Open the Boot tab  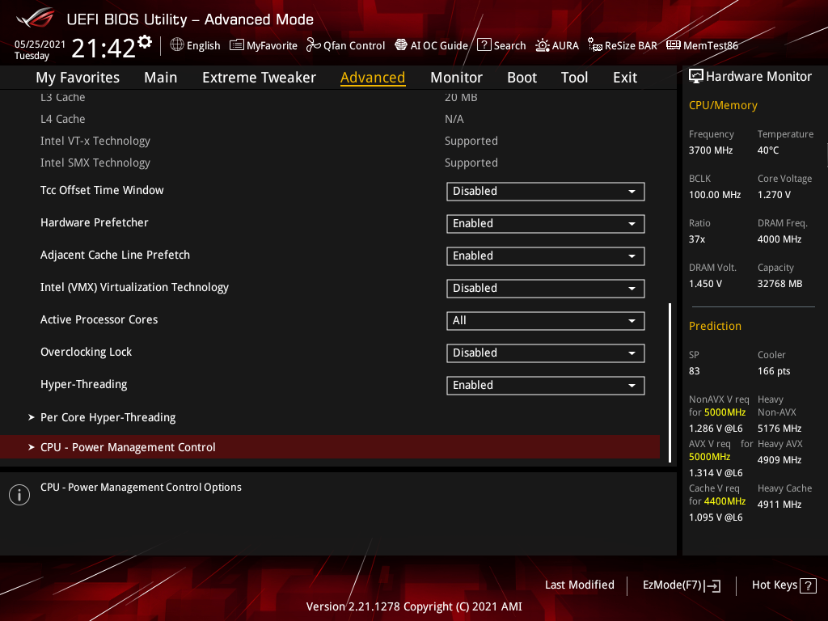point(522,78)
